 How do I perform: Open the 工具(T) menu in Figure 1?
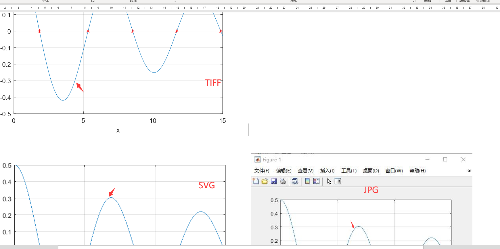349,171
